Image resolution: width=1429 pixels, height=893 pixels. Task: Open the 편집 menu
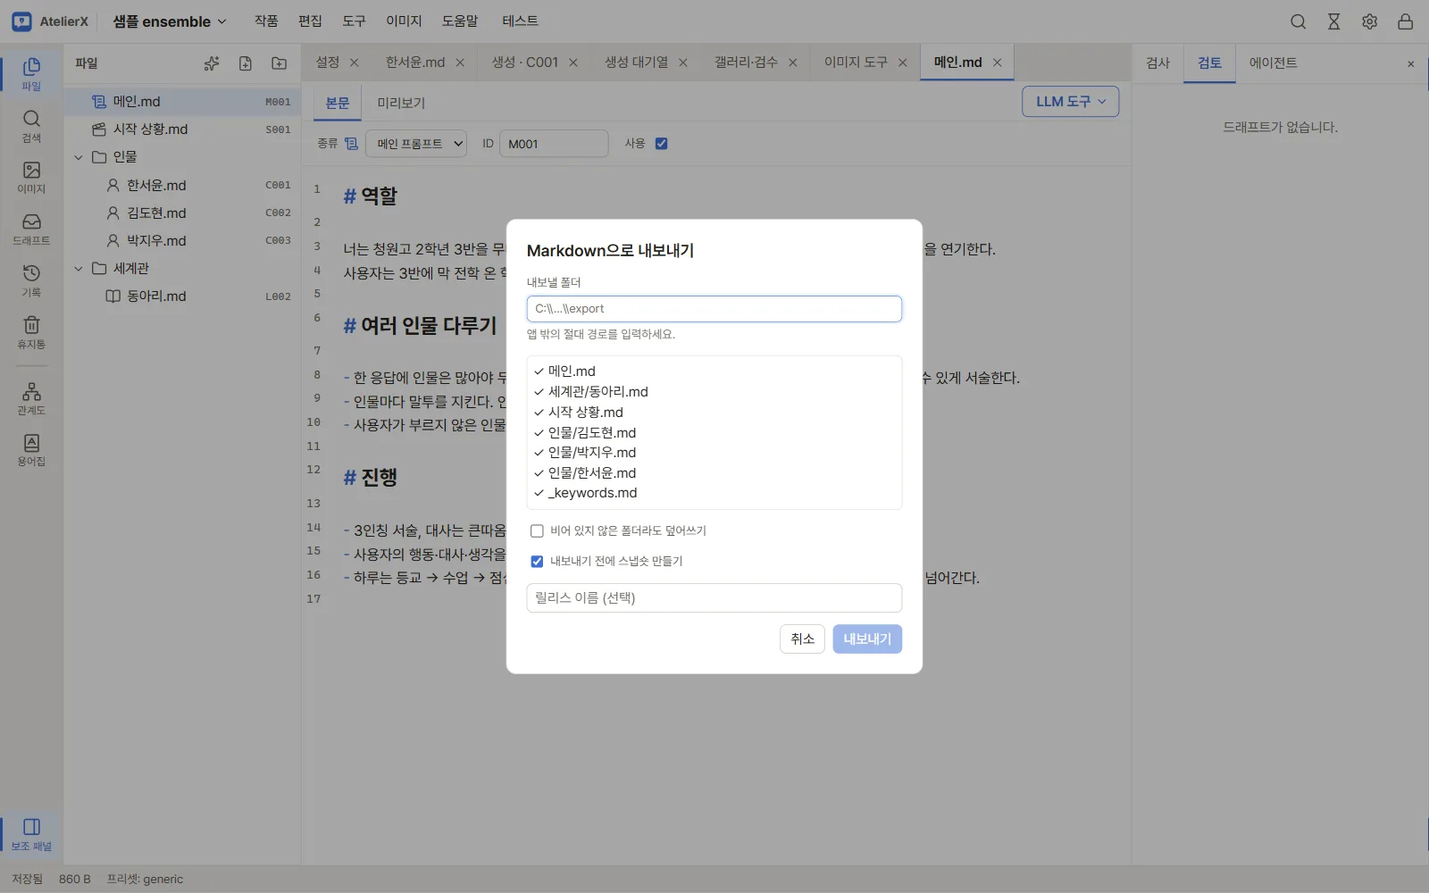point(310,21)
